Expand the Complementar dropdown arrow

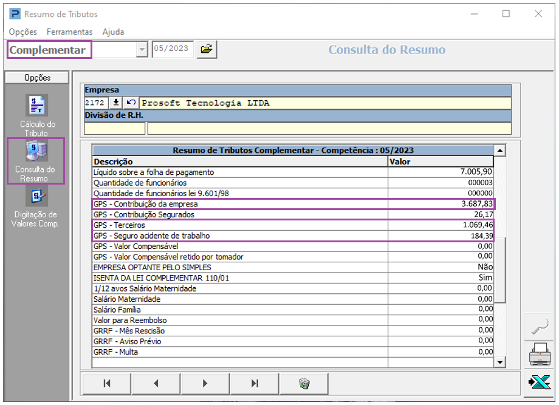pyautogui.click(x=142, y=50)
